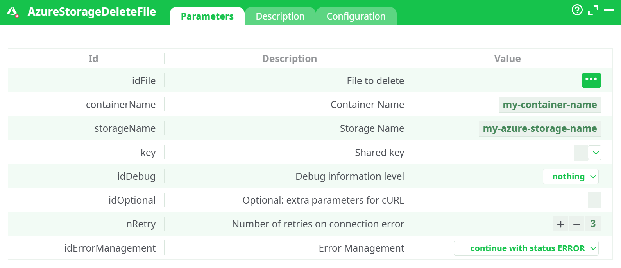Edit the my-azure-storage-name value field
Screen dimensions: 621x268
click(540, 128)
